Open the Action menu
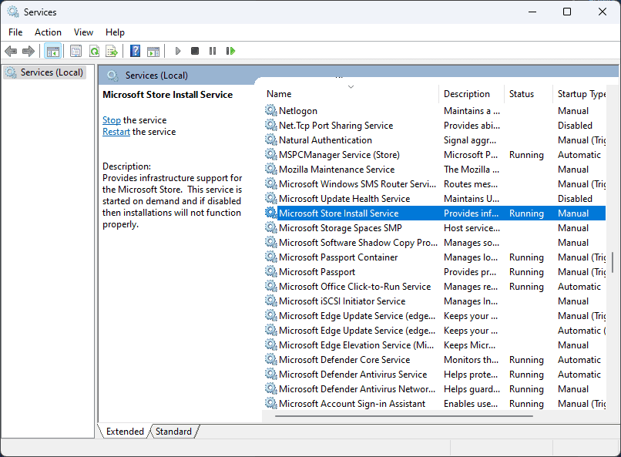621x457 pixels. [x=48, y=32]
